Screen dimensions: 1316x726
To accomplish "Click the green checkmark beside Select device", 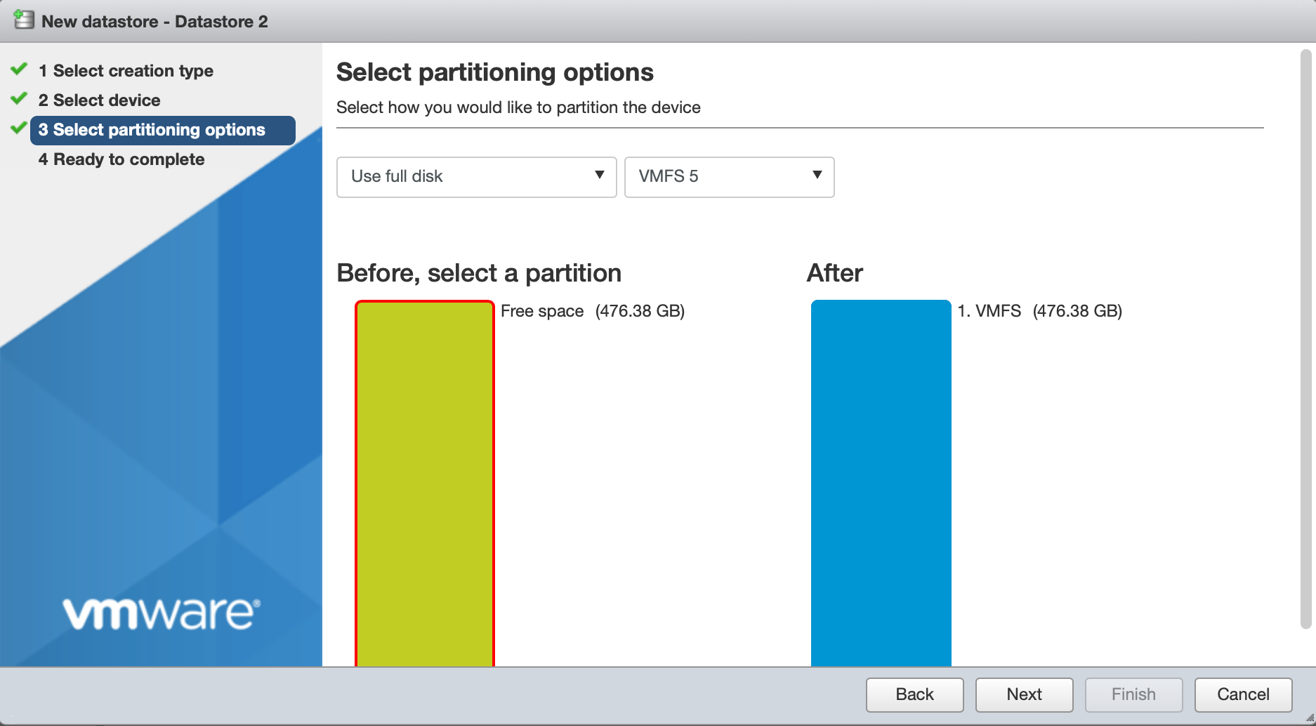I will pyautogui.click(x=19, y=99).
